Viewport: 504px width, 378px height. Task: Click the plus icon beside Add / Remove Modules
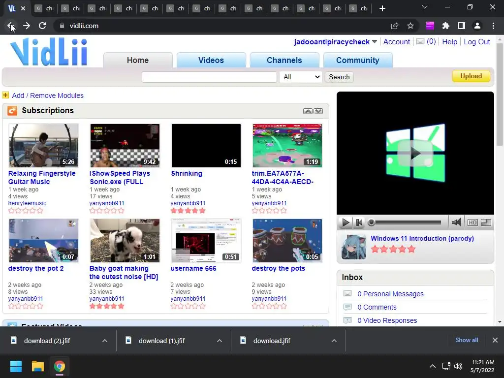pyautogui.click(x=5, y=95)
